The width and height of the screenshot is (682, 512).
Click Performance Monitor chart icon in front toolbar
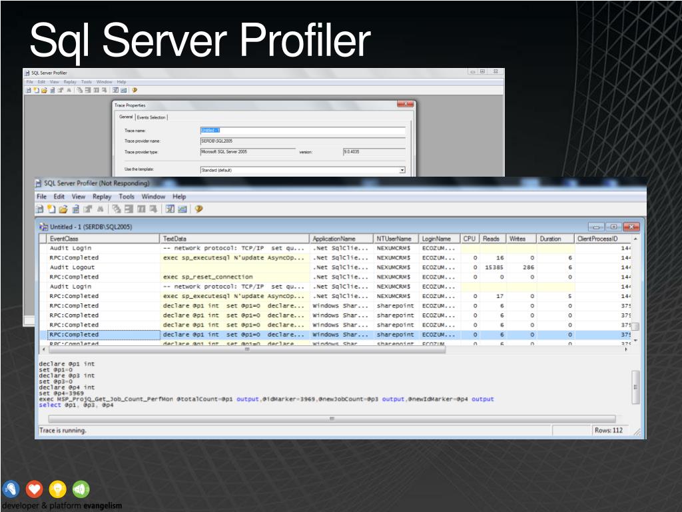[182, 209]
